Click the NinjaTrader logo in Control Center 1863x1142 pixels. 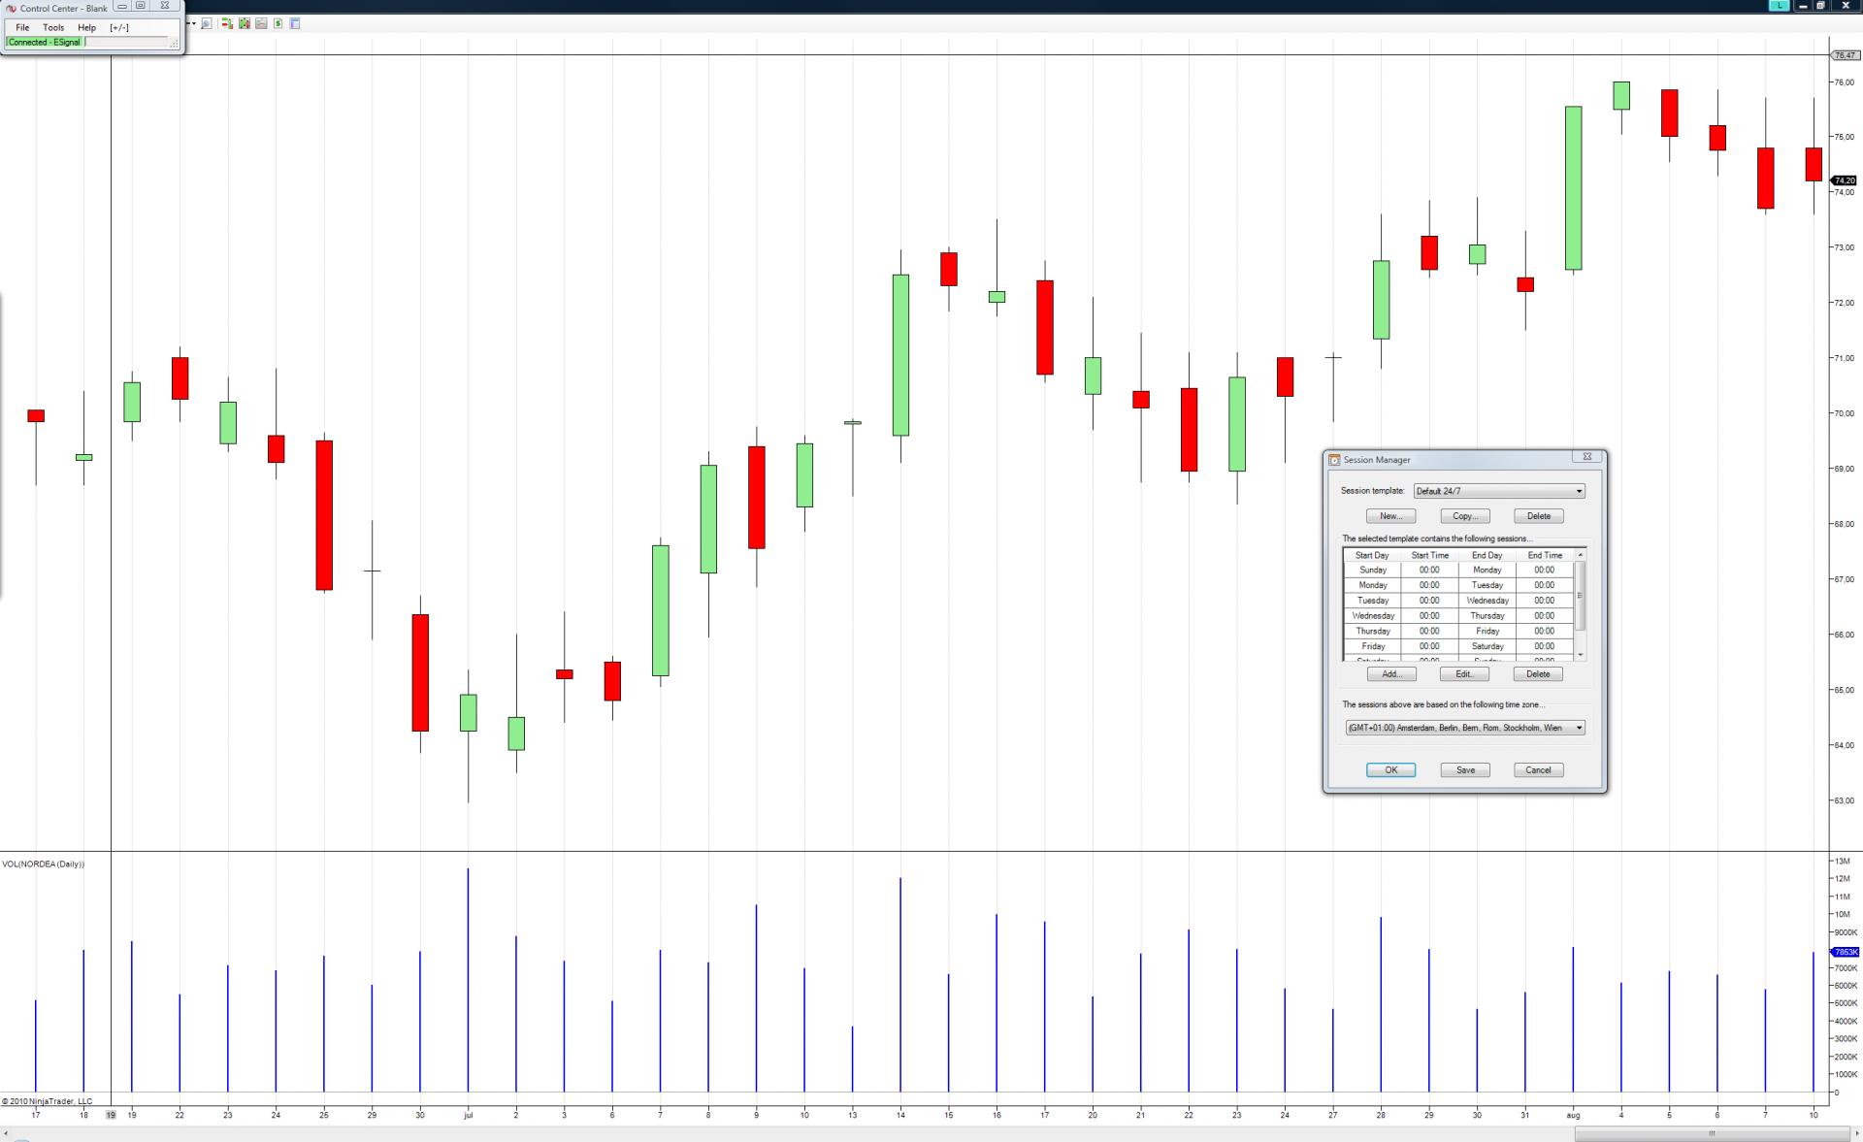(12, 9)
